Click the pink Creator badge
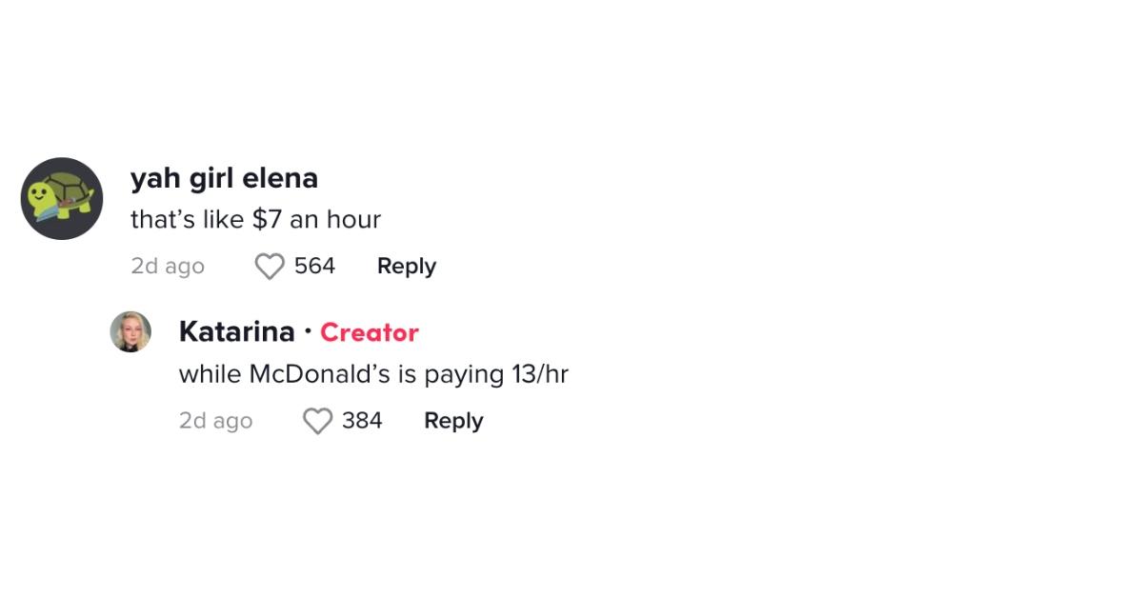1143x598 pixels. pos(370,332)
